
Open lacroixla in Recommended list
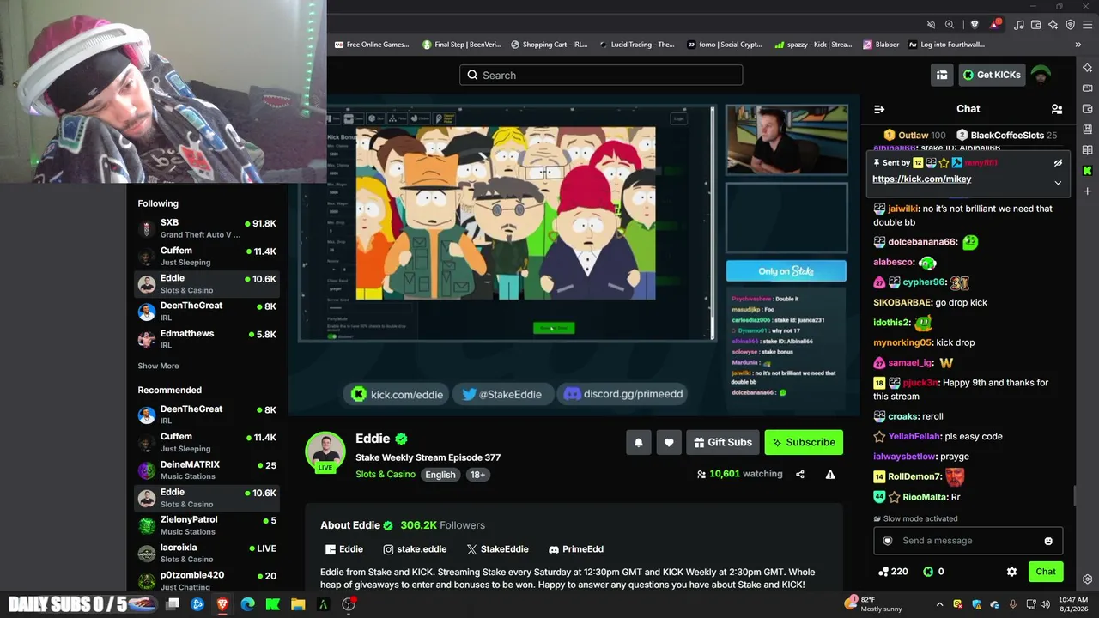coord(207,553)
